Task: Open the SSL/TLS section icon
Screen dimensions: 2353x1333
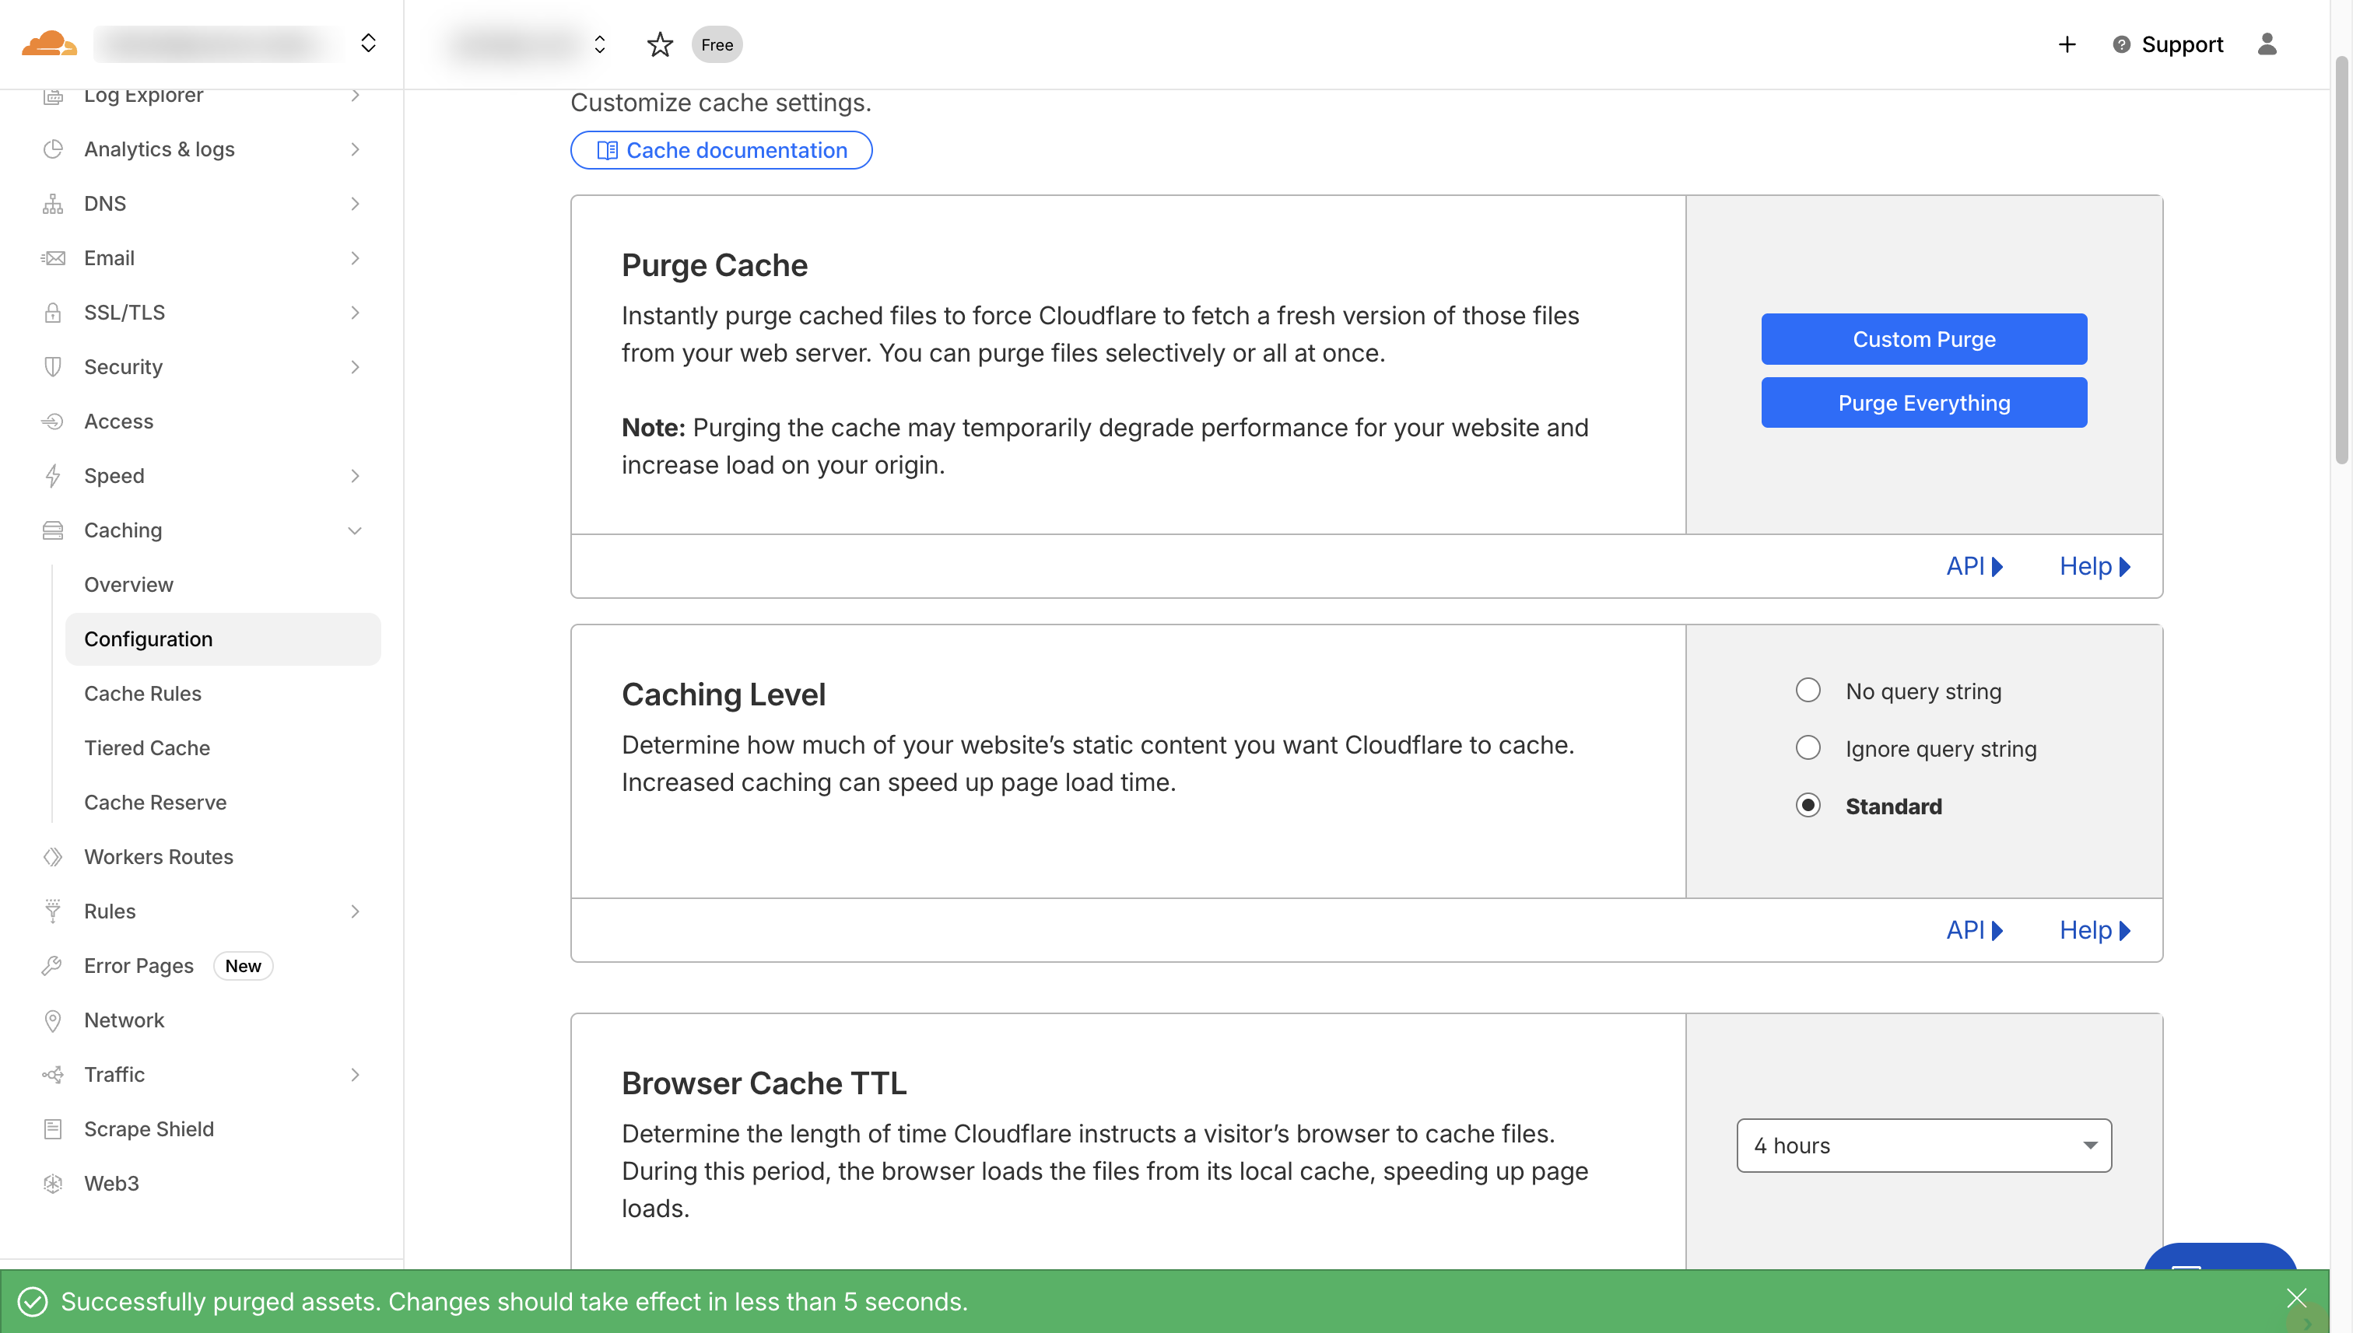Action: tap(52, 312)
